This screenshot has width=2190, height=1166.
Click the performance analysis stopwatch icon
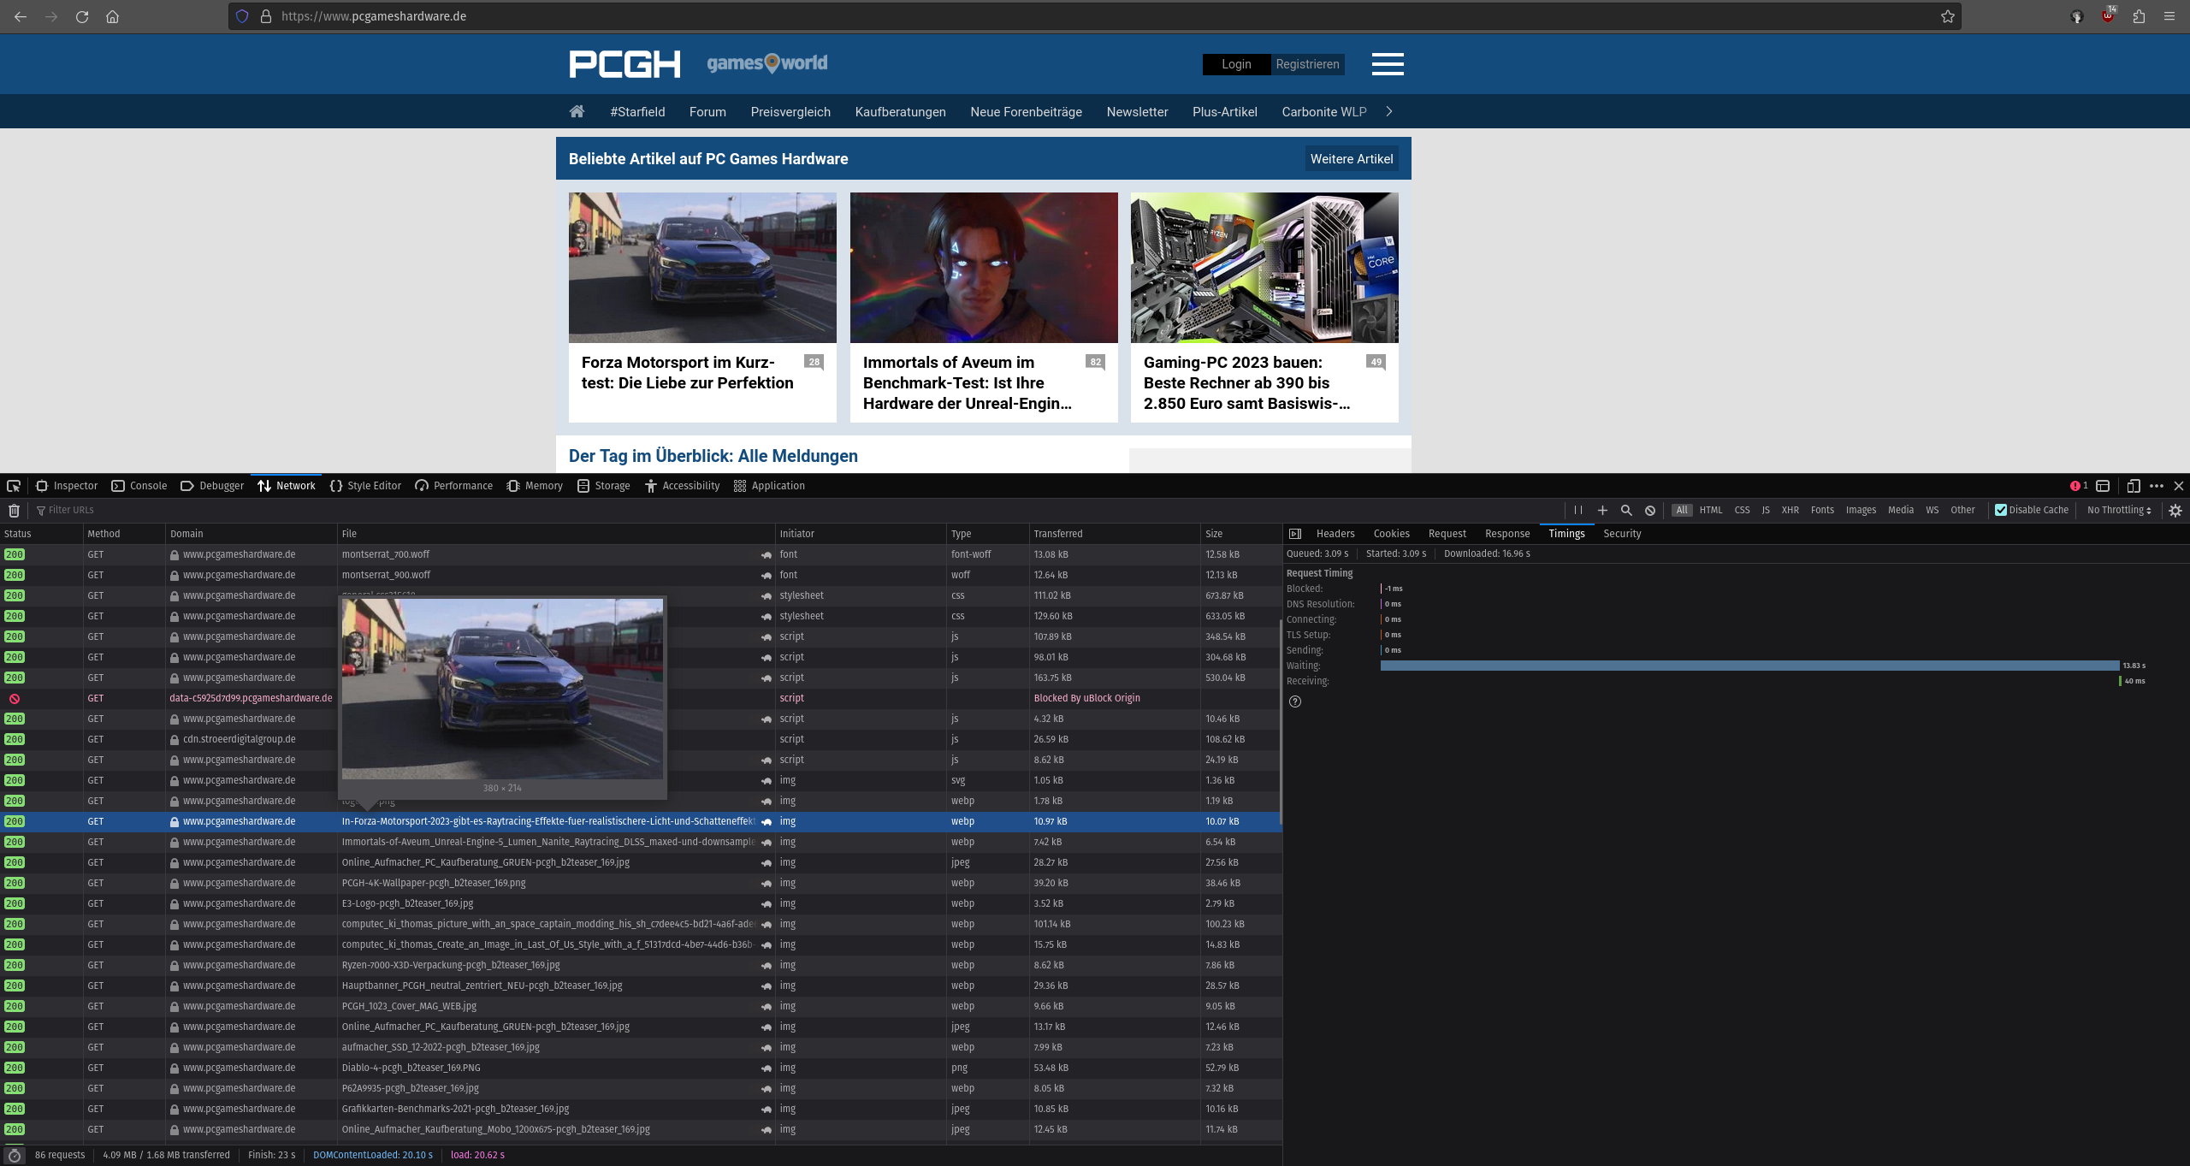(14, 1155)
